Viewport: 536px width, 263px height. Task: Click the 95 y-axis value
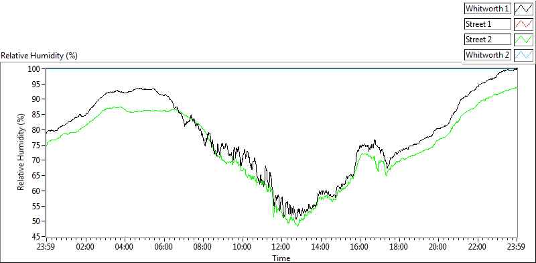click(x=36, y=84)
